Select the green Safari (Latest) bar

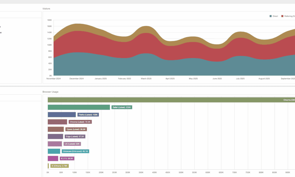tap(79, 107)
